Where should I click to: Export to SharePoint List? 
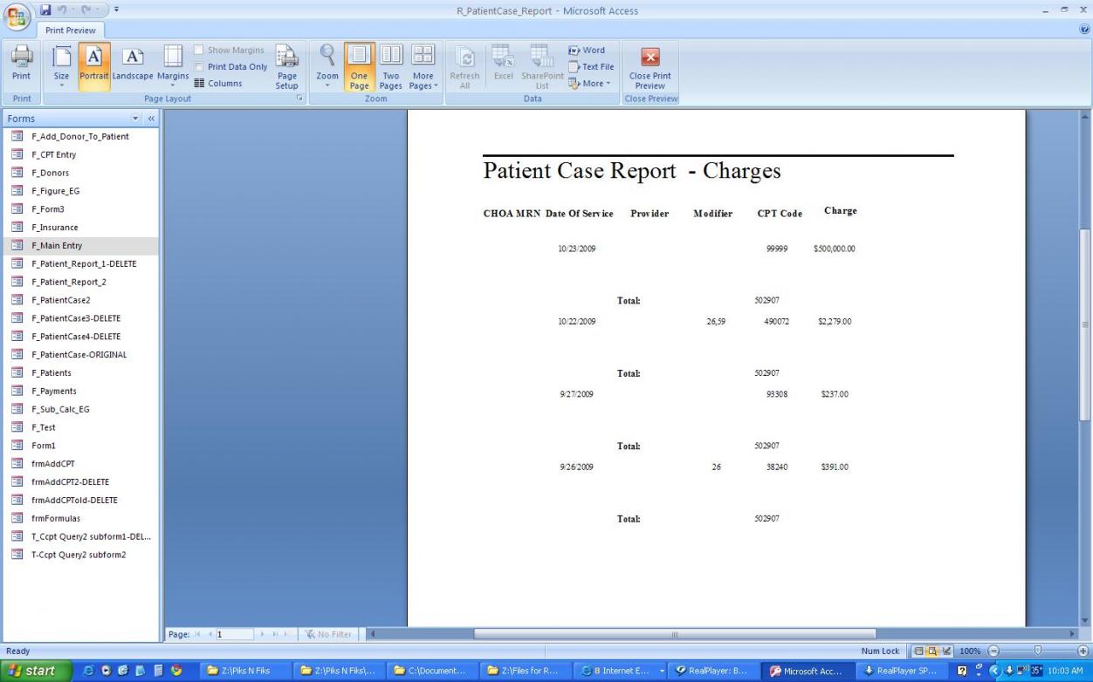(542, 65)
